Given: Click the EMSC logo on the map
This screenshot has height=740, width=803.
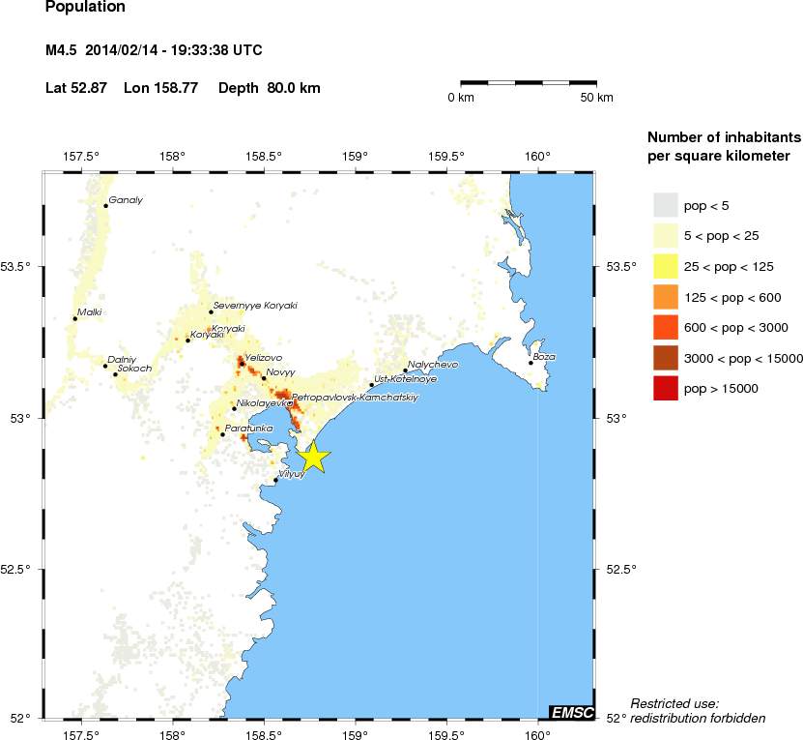Looking at the screenshot, I should coord(570,712).
